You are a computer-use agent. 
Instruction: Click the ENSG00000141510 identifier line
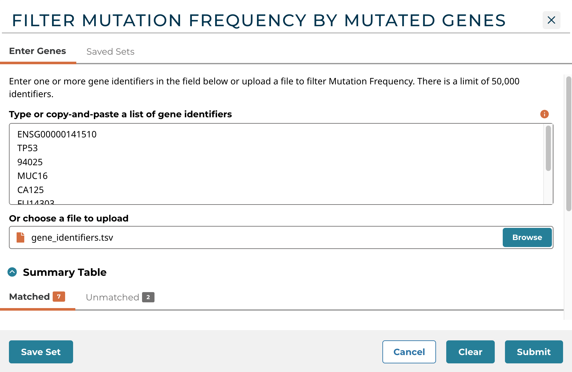pos(57,135)
